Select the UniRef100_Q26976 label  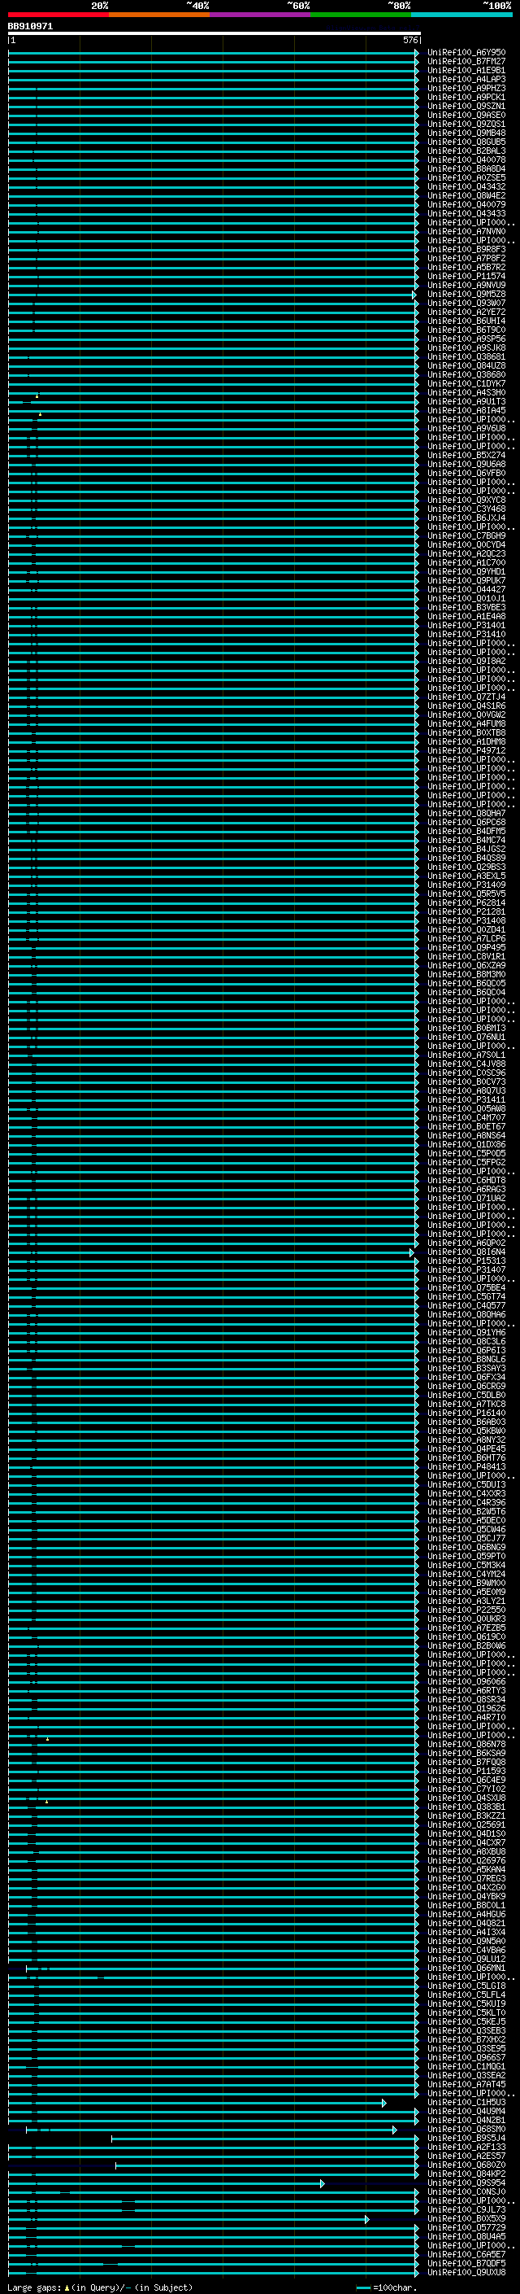click(x=466, y=1860)
